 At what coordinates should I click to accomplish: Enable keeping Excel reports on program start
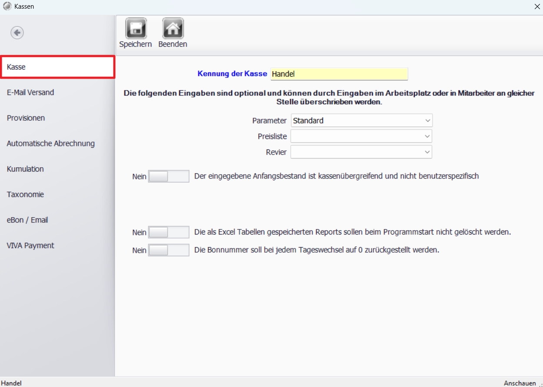[x=168, y=232]
